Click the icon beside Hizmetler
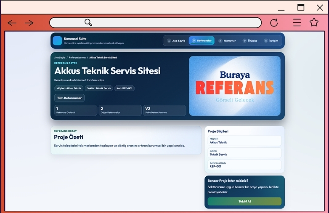 220,41
